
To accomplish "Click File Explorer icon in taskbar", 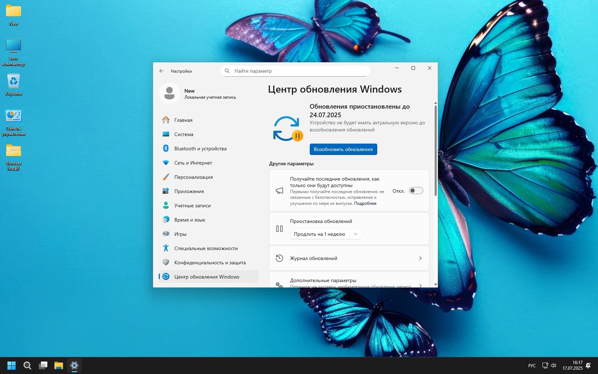I will [x=58, y=365].
